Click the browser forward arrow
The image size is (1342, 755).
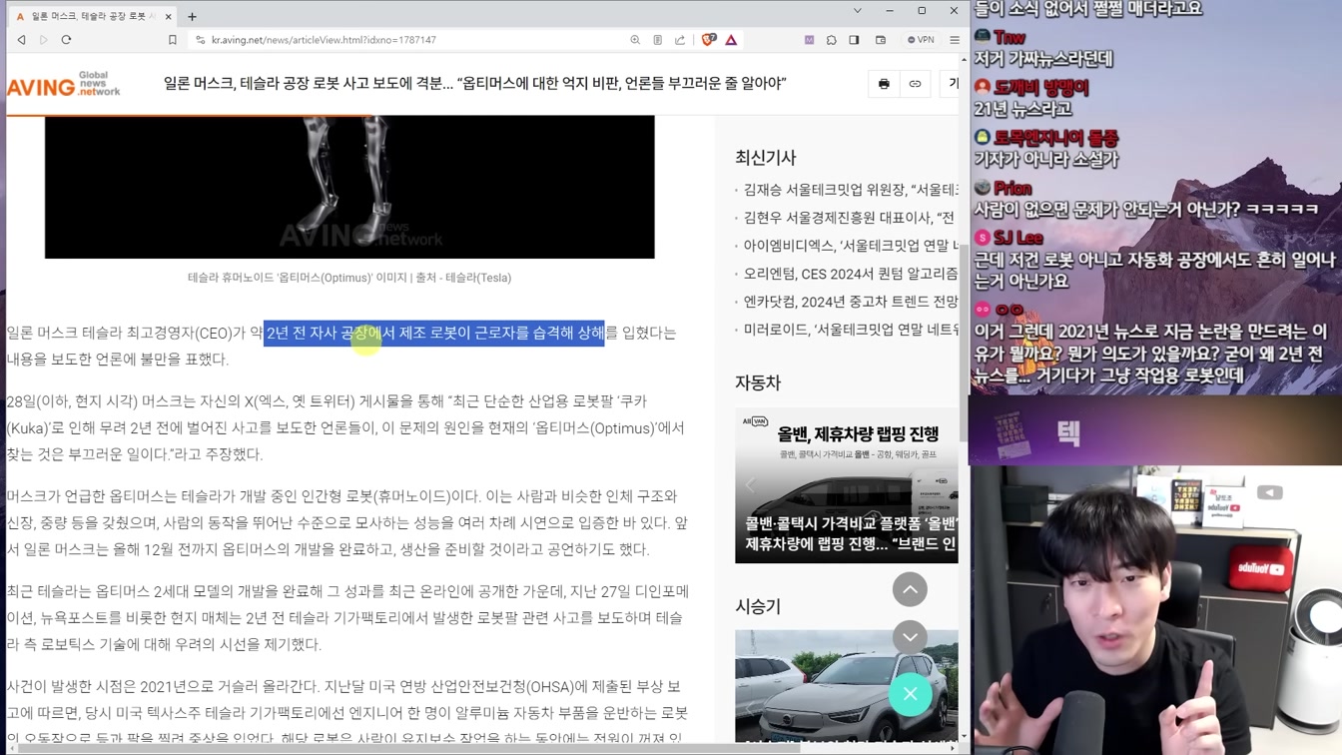click(43, 40)
